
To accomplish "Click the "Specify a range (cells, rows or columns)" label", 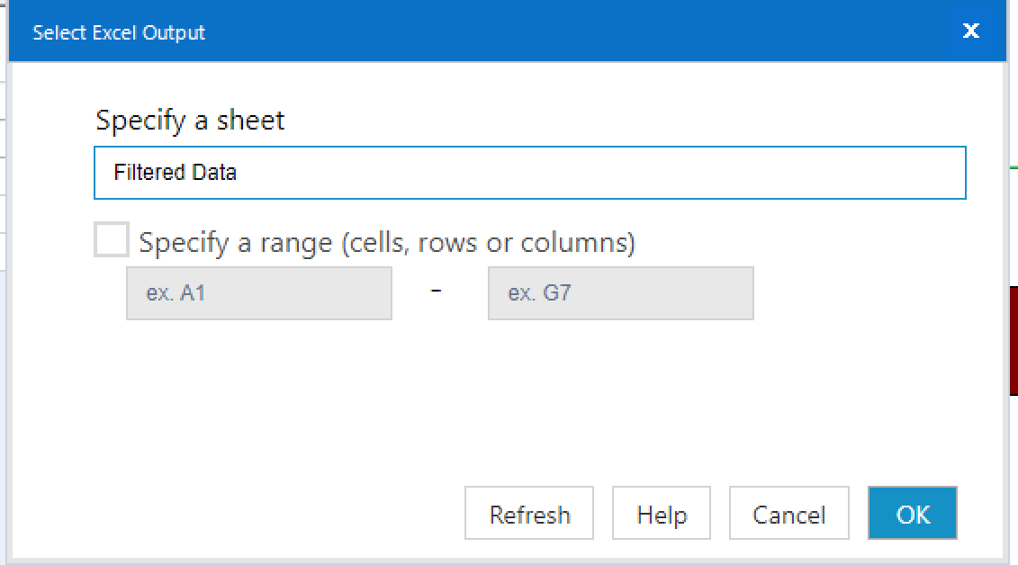I will pos(387,243).
